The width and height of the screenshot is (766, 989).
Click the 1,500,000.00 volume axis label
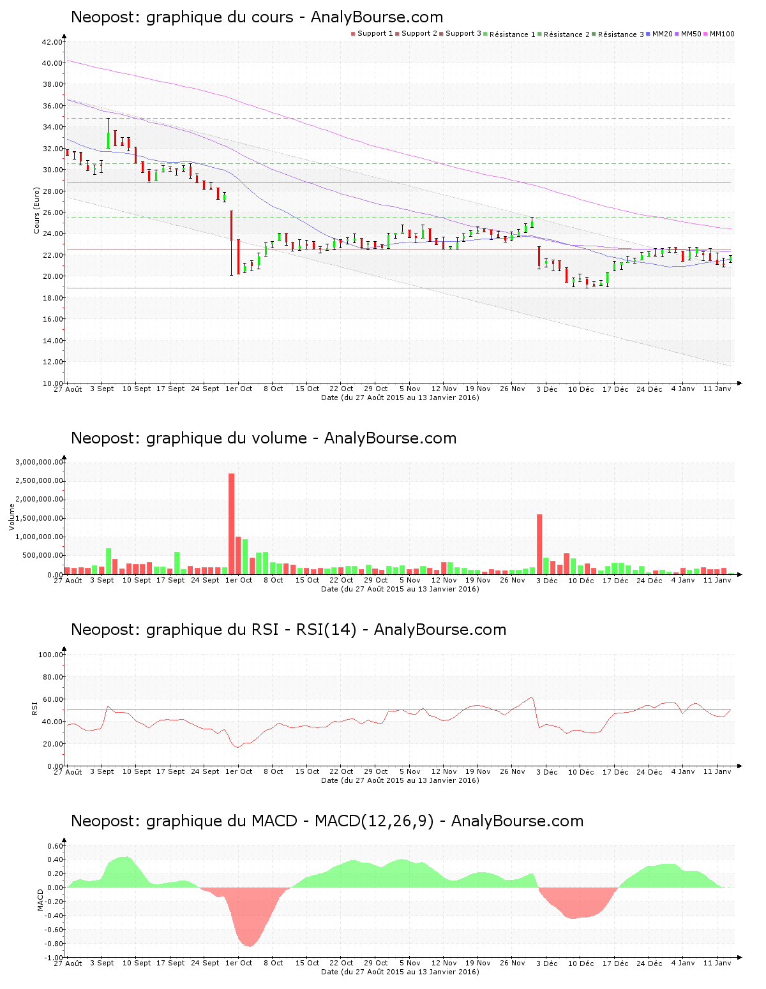tap(39, 518)
